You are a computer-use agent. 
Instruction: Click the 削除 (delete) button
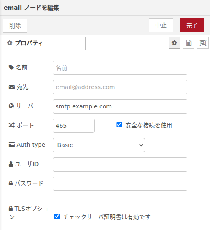15,26
